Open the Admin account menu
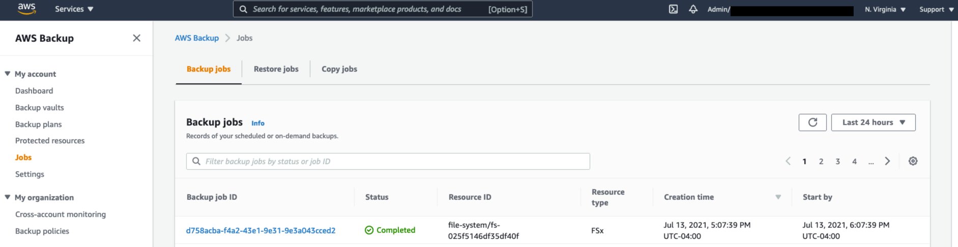This screenshot has height=247, width=958. [x=780, y=9]
